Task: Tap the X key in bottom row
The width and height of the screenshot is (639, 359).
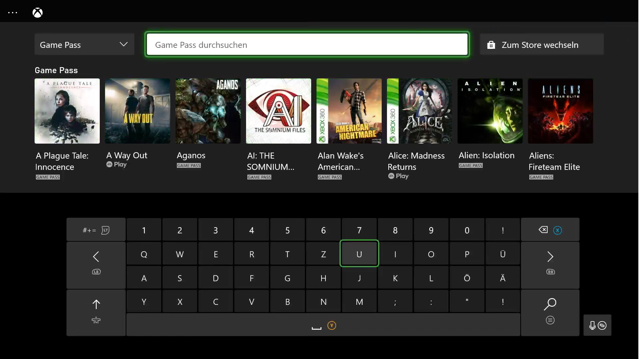Action: tap(180, 301)
